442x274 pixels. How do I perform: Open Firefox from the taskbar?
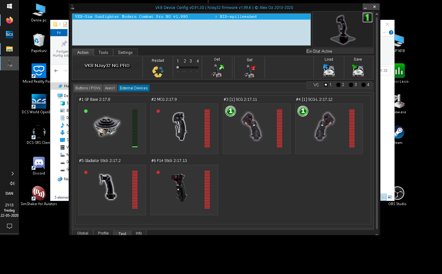(x=10, y=20)
